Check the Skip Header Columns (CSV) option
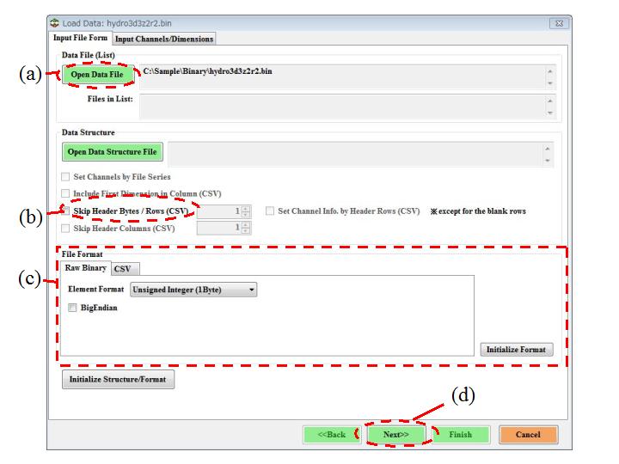The width and height of the screenshot is (619, 464). pos(67,228)
